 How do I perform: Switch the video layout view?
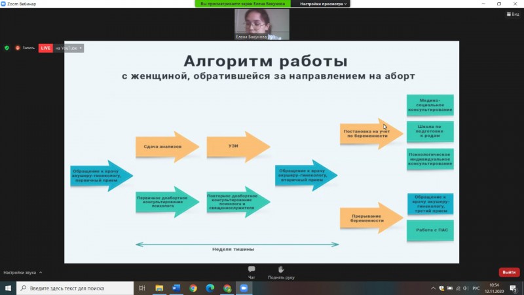pos(512,13)
